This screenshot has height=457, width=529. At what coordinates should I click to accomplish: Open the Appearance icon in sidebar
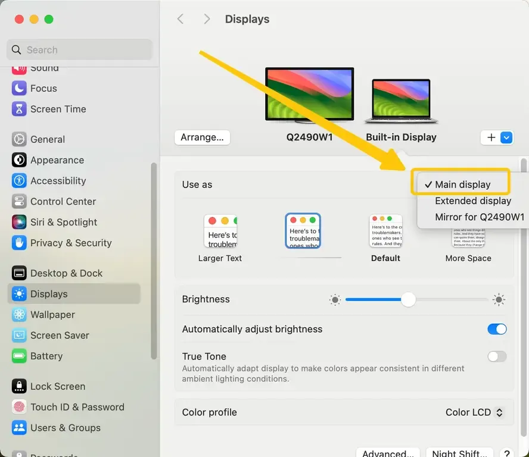pos(19,160)
